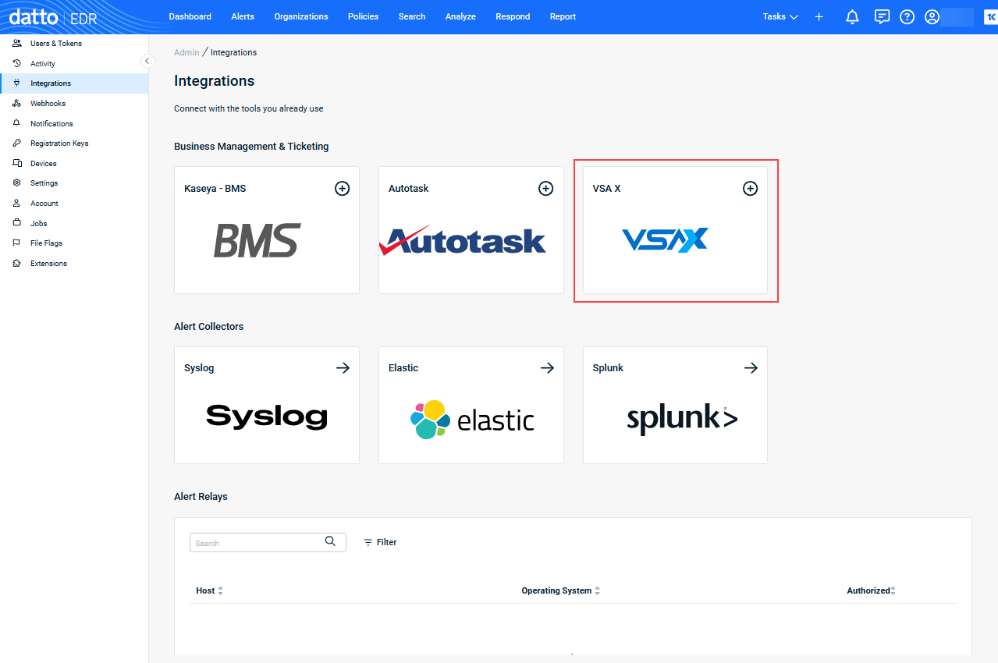This screenshot has height=663, width=998.
Task: Sort the table by Host column
Action: click(209, 591)
